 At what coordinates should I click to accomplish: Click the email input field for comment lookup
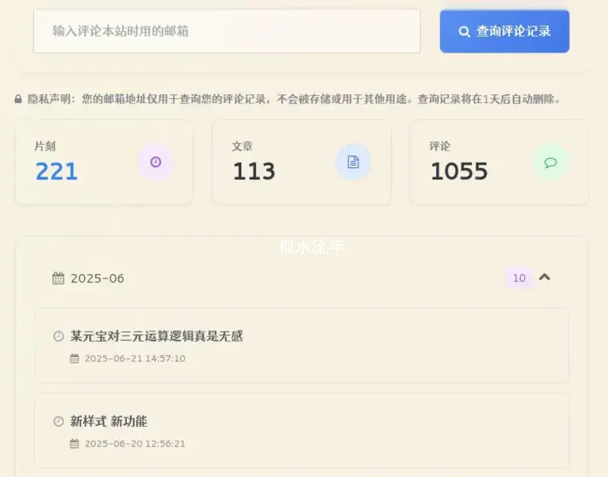click(x=226, y=31)
